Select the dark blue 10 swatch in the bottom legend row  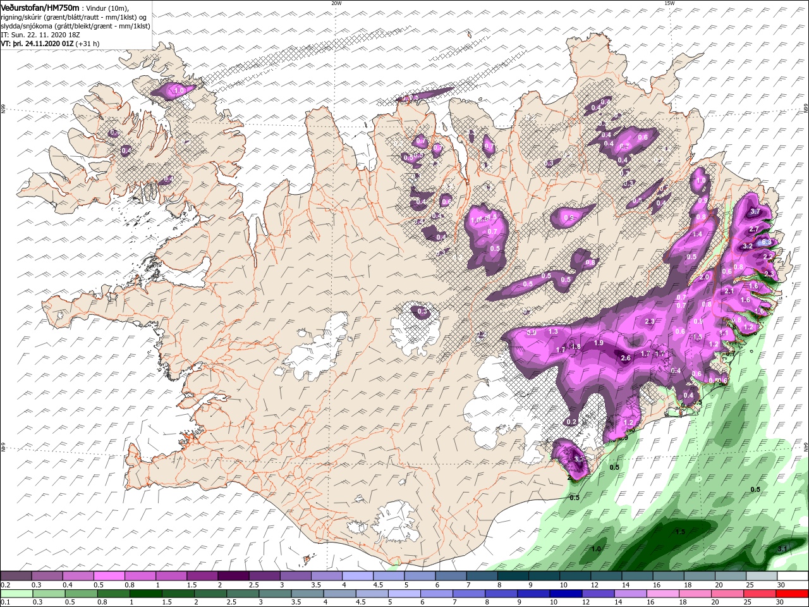(x=566, y=594)
